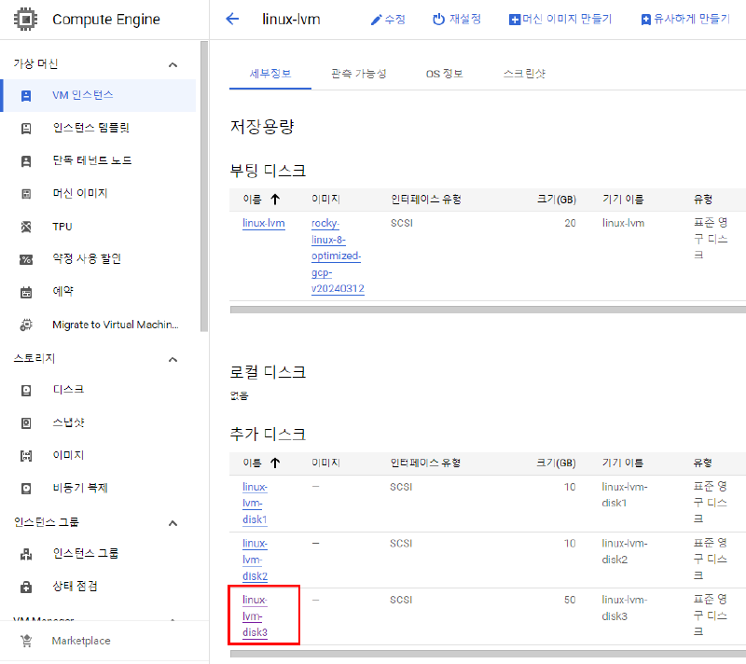
Task: Click the 약정 사용 할인 percent icon
Action: point(26,259)
